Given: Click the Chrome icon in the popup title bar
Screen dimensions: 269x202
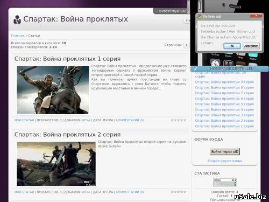Looking at the screenshot, I should [x=200, y=16].
